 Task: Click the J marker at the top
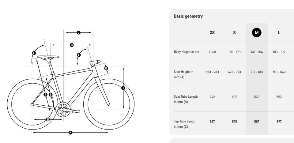(x=78, y=32)
